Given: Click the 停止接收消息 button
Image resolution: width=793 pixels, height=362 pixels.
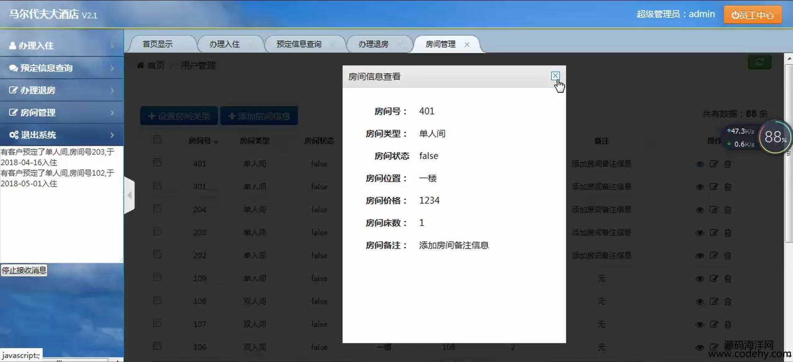Looking at the screenshot, I should [x=24, y=270].
